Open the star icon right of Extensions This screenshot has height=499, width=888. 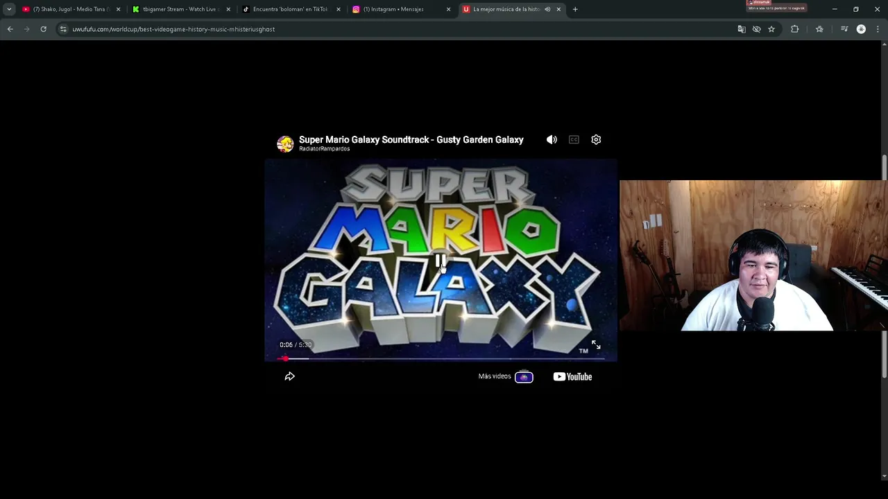(819, 29)
